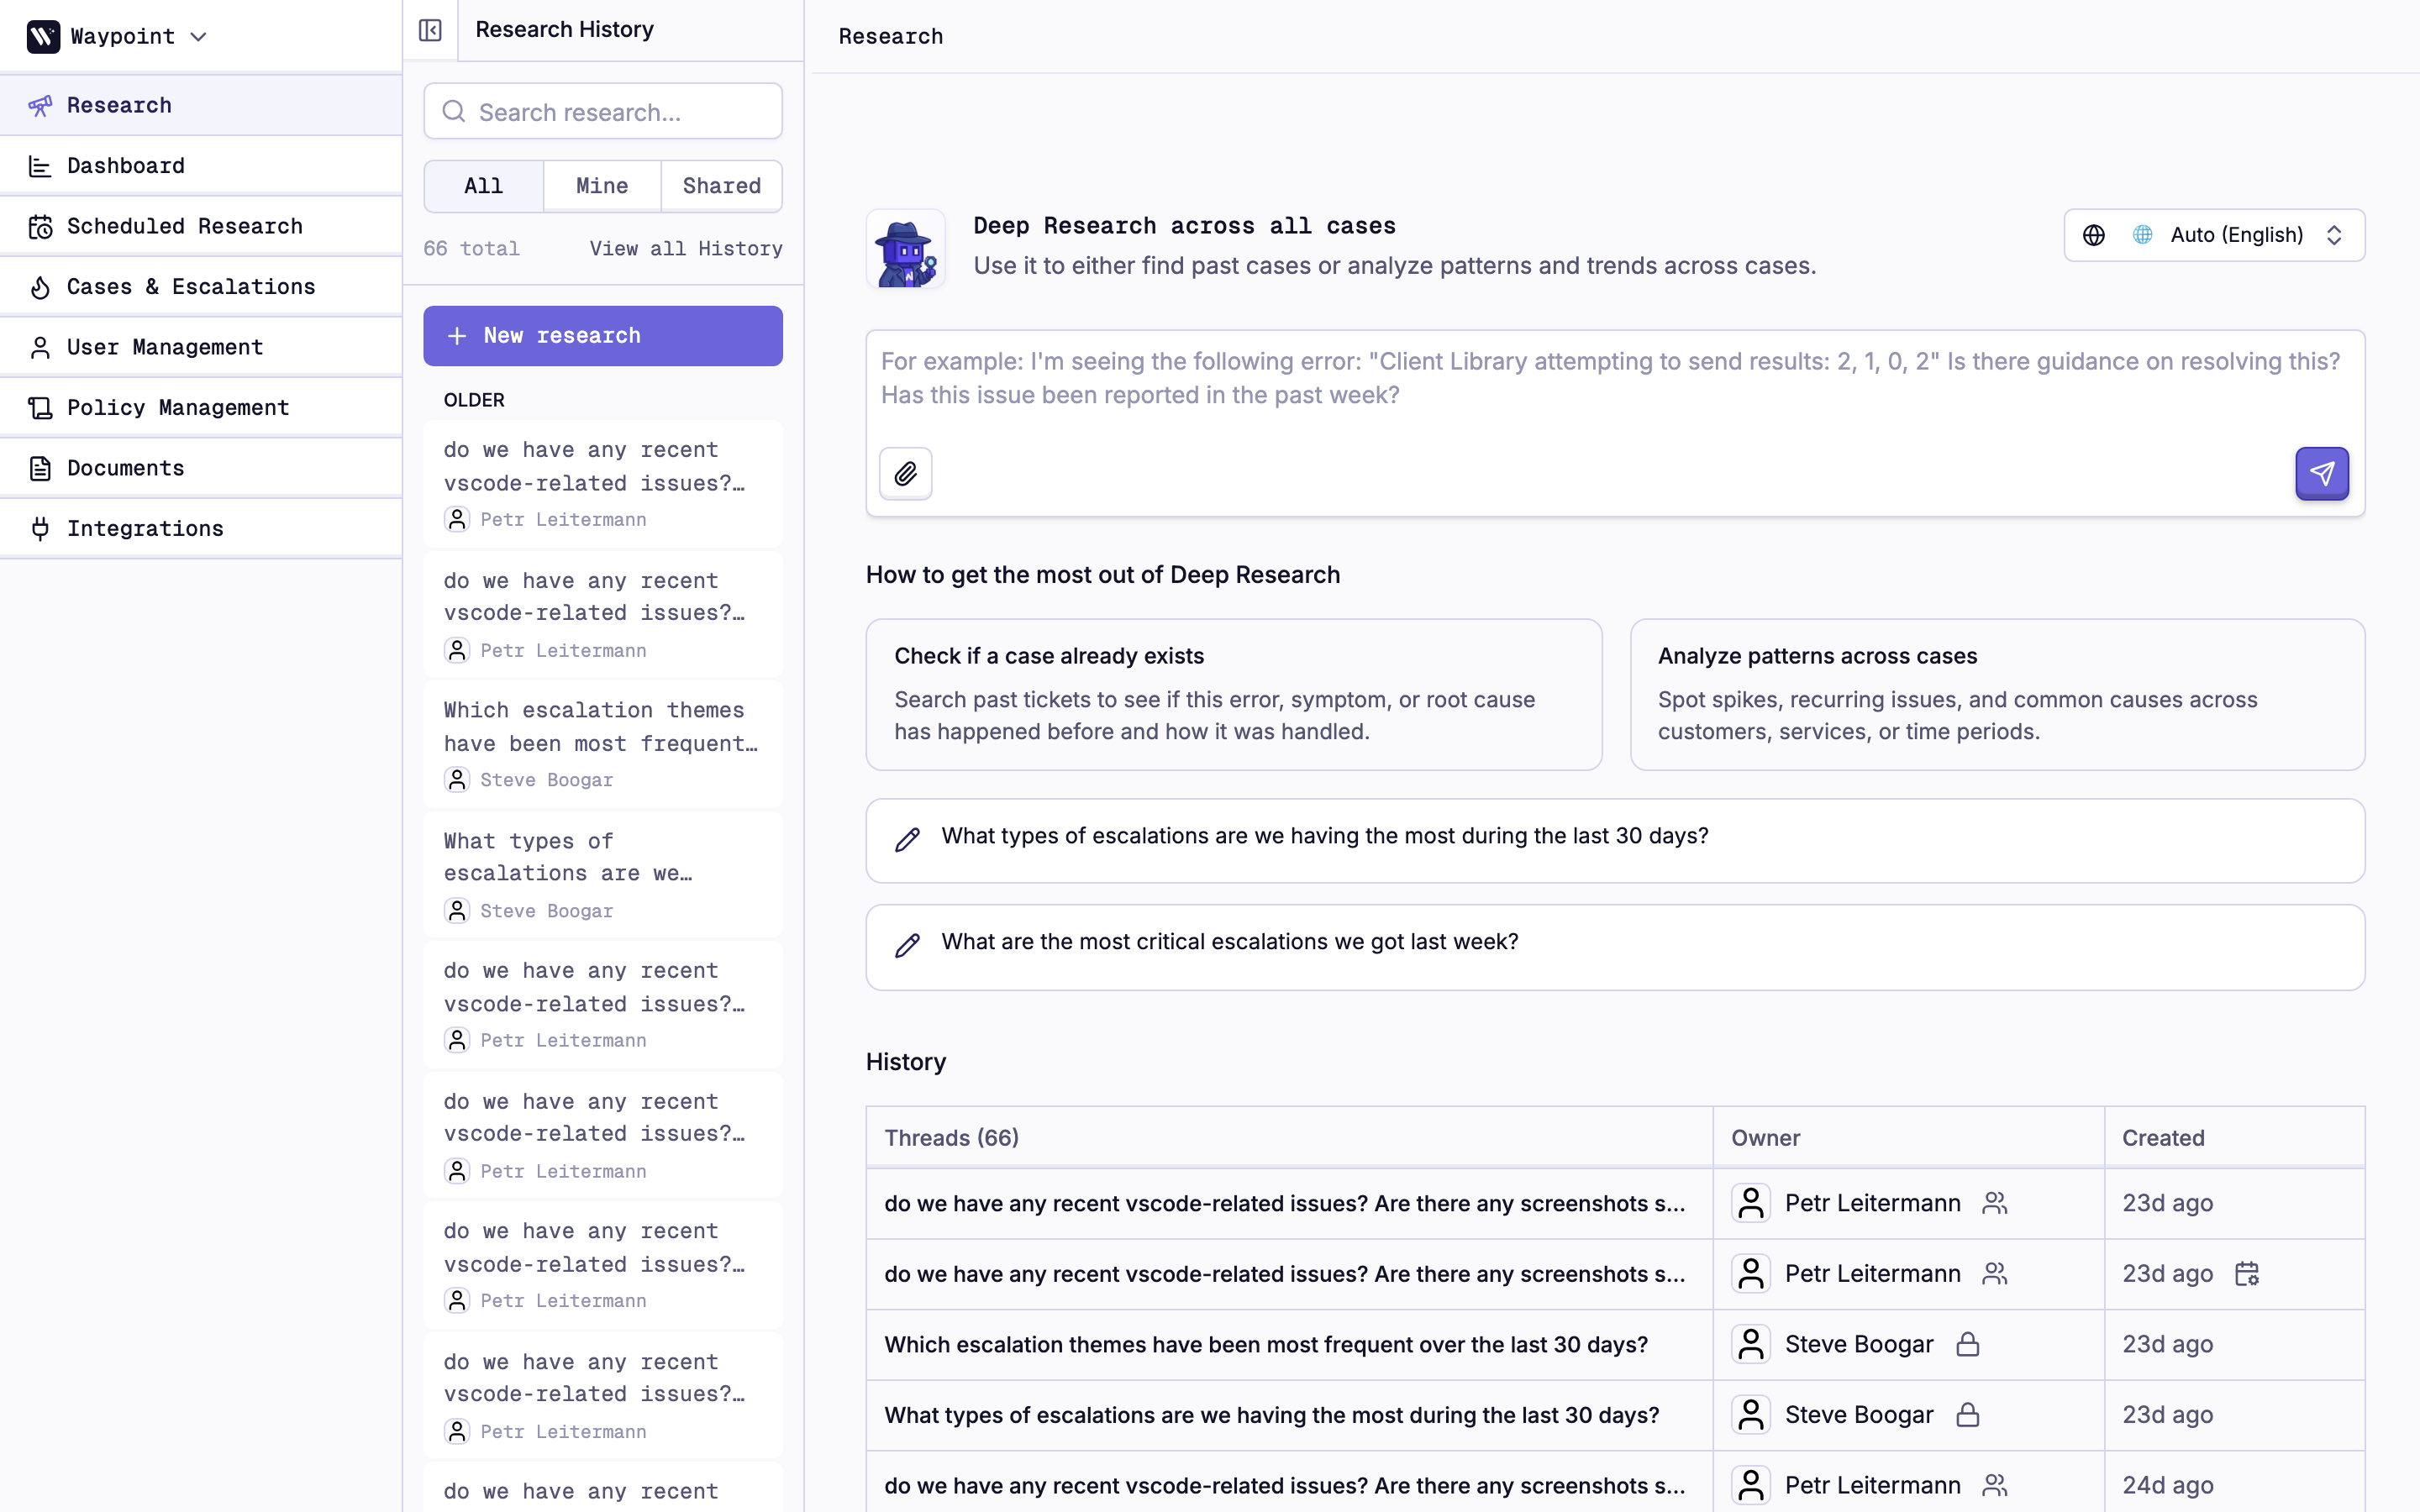The height and width of the screenshot is (1512, 2420).
Task: Open Cases & Escalations
Action: (x=201, y=286)
